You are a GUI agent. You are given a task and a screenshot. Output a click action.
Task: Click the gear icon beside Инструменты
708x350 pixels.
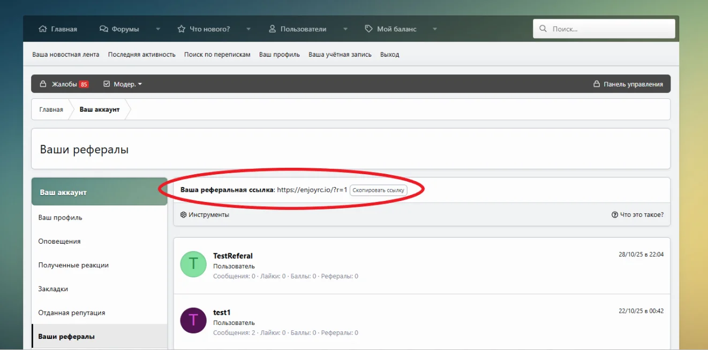(x=184, y=215)
